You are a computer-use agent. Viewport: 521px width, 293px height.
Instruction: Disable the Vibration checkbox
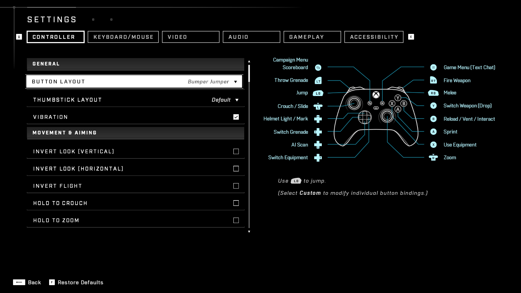point(236,117)
